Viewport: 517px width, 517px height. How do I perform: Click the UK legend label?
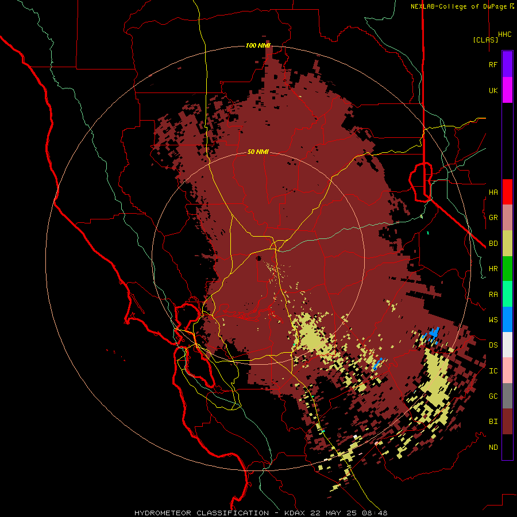(x=493, y=90)
